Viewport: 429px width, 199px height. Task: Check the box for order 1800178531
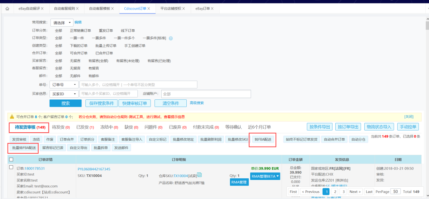click(x=11, y=167)
